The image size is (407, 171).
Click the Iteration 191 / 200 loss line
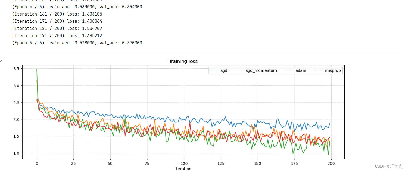(x=57, y=35)
